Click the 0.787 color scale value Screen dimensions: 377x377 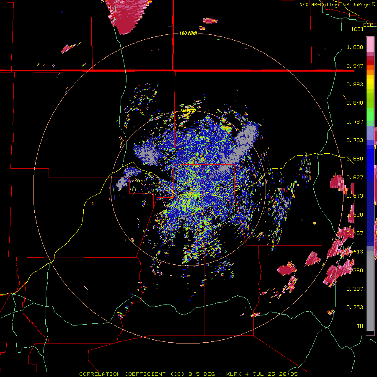(355, 121)
